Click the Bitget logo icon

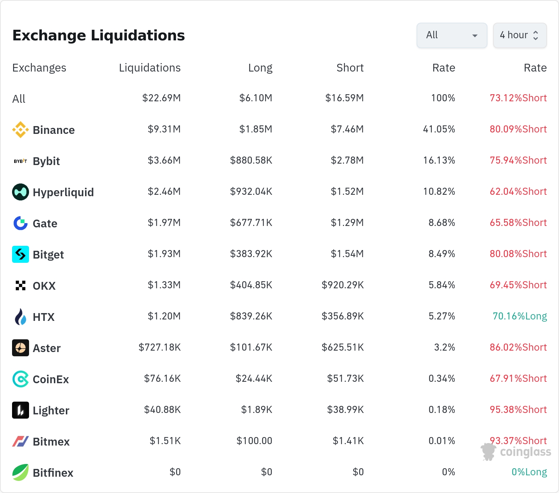point(21,254)
